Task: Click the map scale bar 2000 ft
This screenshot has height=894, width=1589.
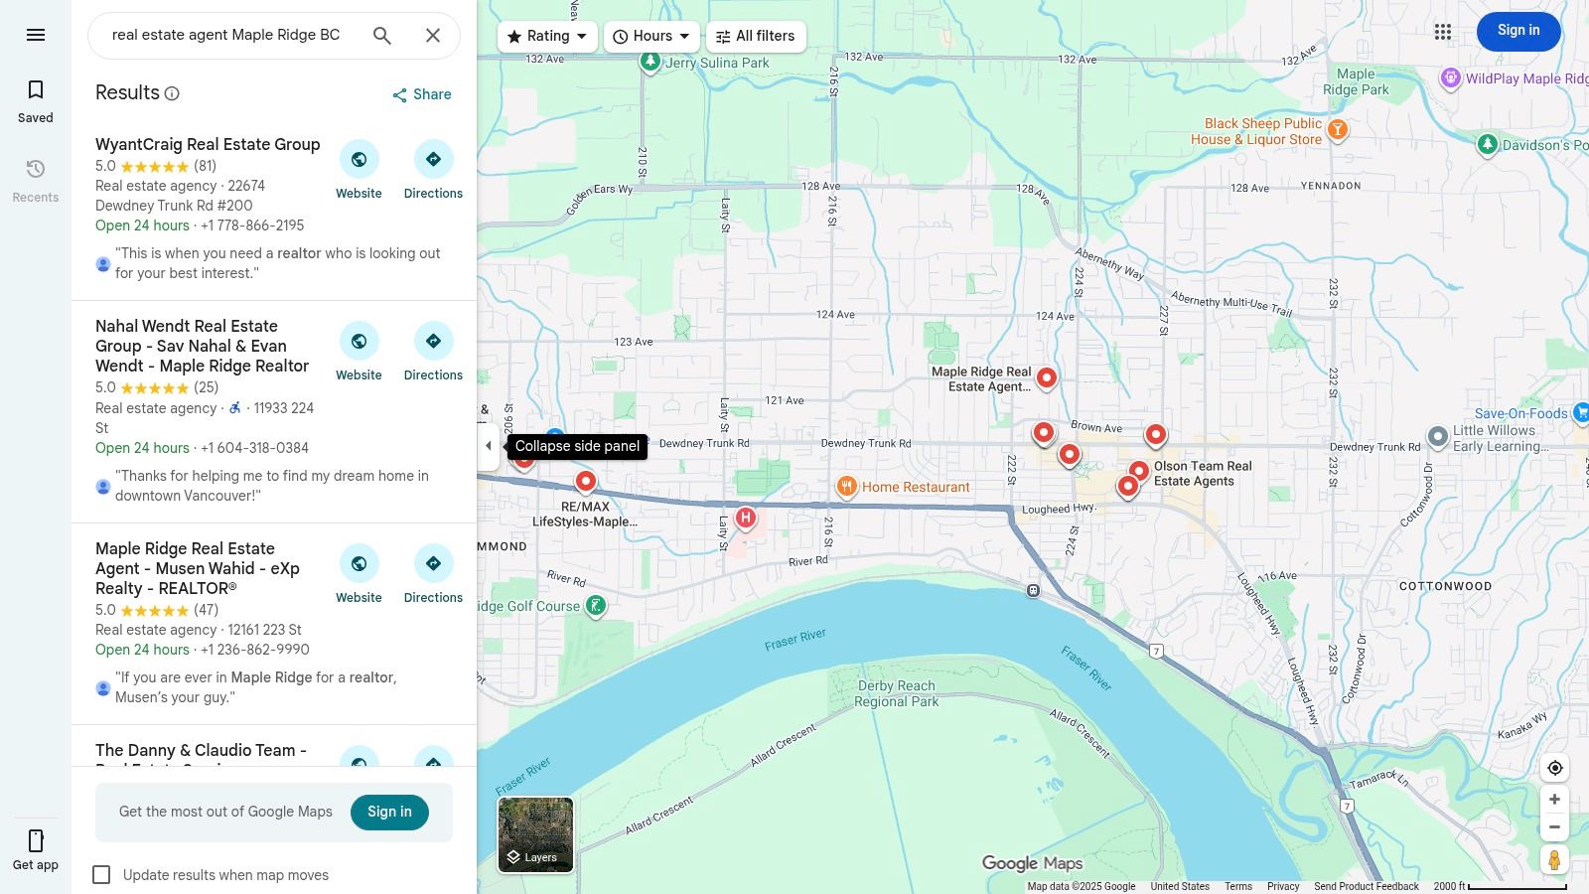Action: click(1501, 887)
